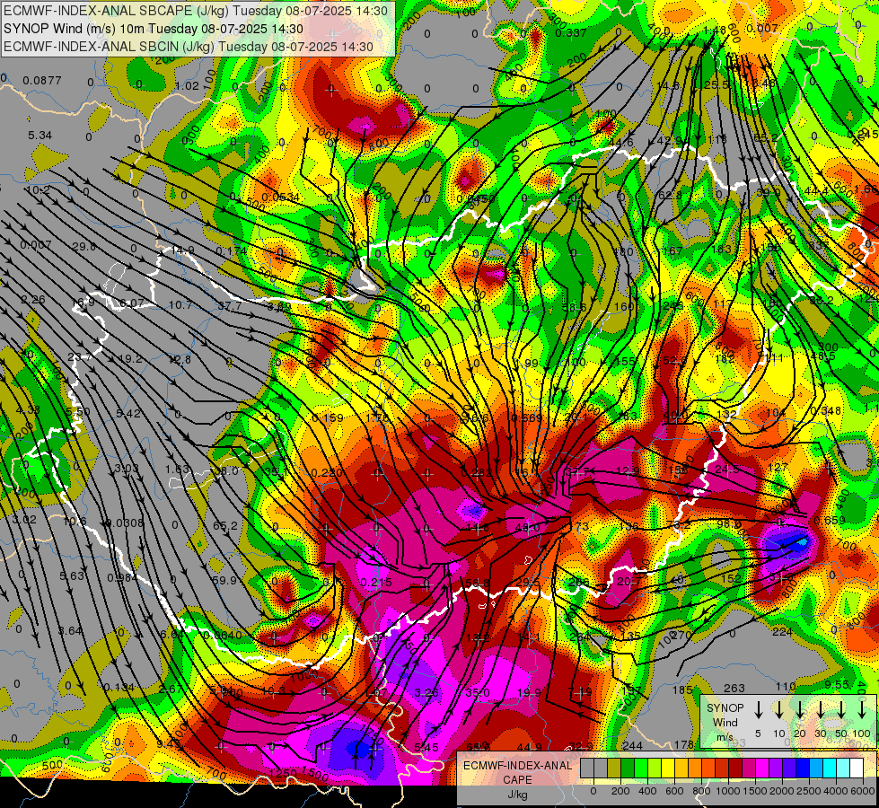Click the 'SYNOP' label in wind legend
879x808 pixels.
(725, 707)
